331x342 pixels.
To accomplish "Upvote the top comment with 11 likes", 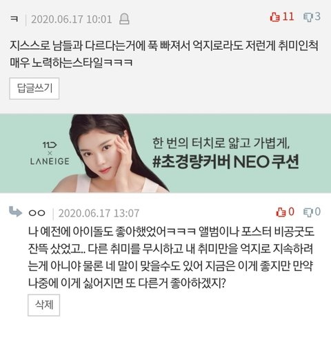I will [274, 17].
